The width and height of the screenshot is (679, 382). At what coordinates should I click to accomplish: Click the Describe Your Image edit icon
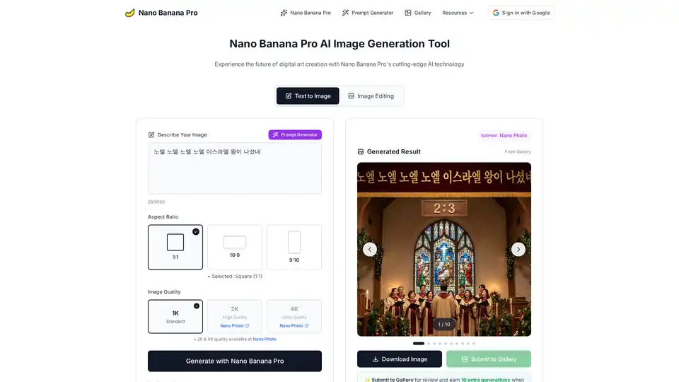pyautogui.click(x=151, y=134)
